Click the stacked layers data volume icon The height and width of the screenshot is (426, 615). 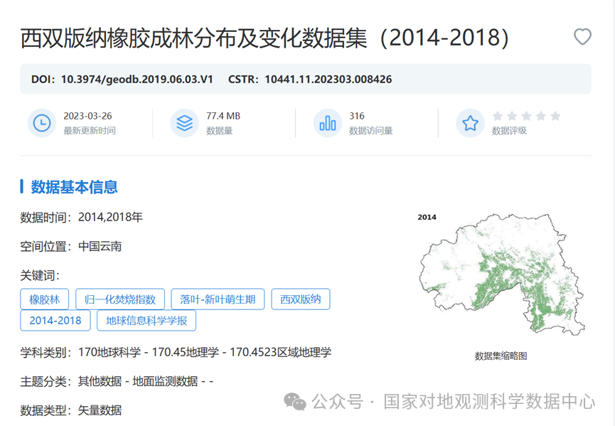tap(184, 123)
